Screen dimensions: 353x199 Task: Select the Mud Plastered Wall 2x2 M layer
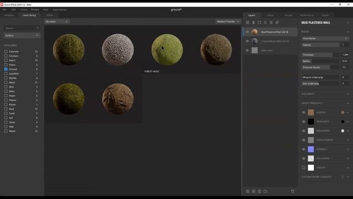pos(270,32)
